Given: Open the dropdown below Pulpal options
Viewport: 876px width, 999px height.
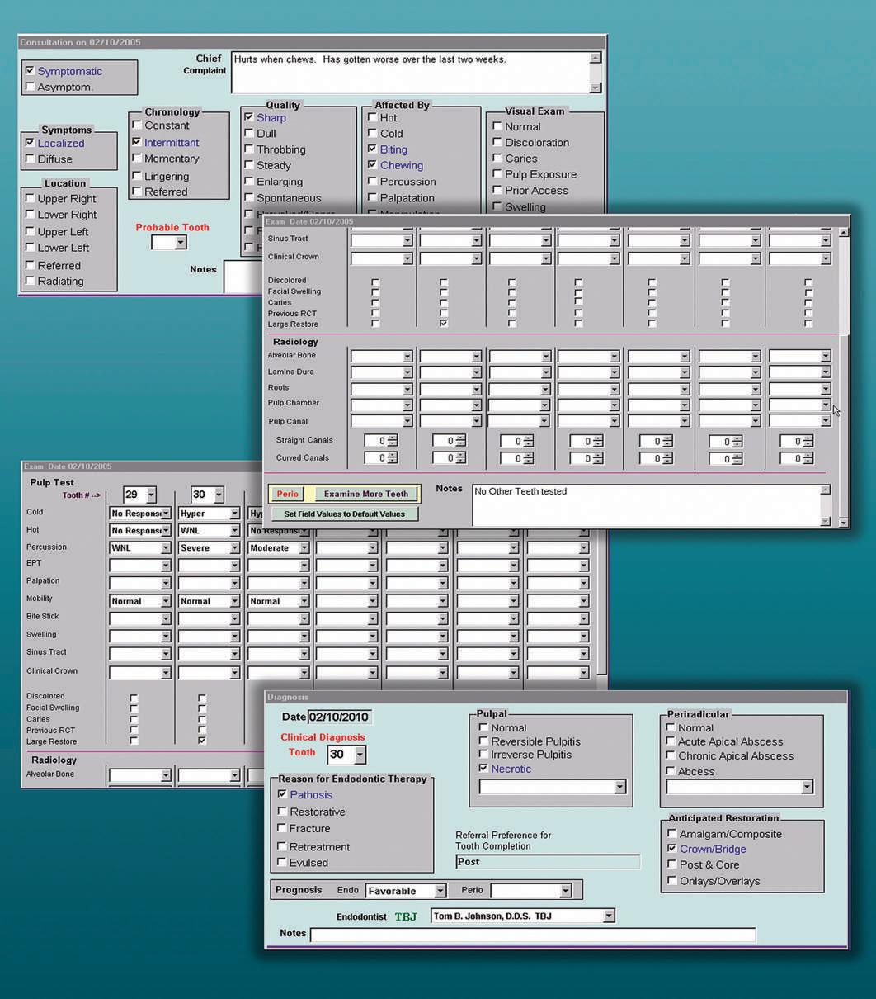Looking at the screenshot, I should pyautogui.click(x=619, y=788).
